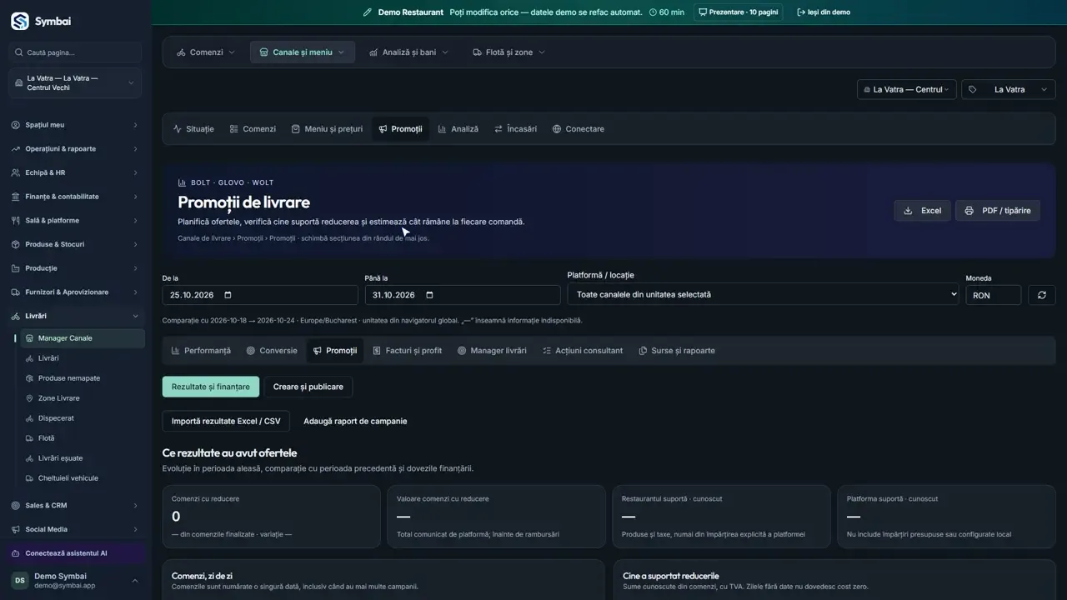Click Importă rezultate Excel / CSV
The height and width of the screenshot is (600, 1067).
click(226, 421)
